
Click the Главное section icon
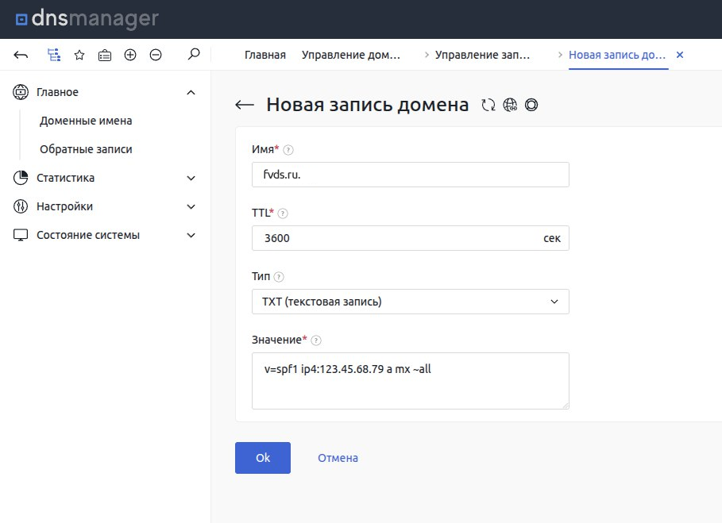[21, 92]
